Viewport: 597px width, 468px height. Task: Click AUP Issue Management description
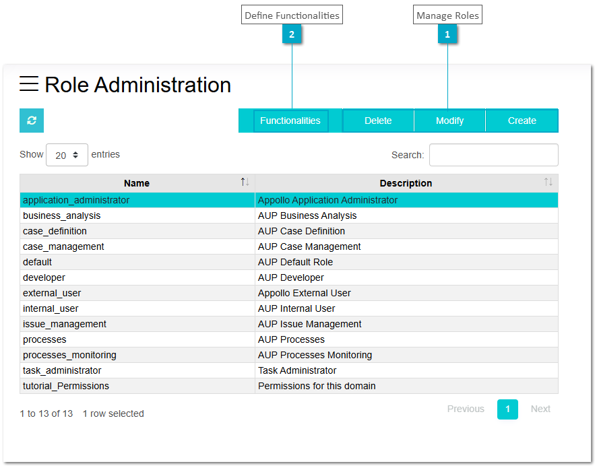[406, 324]
